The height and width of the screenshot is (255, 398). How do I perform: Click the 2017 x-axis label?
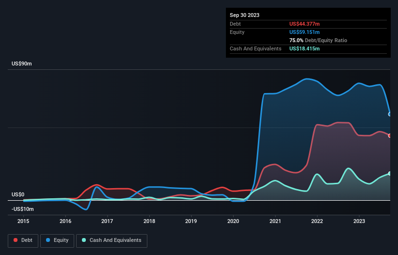[107, 221]
